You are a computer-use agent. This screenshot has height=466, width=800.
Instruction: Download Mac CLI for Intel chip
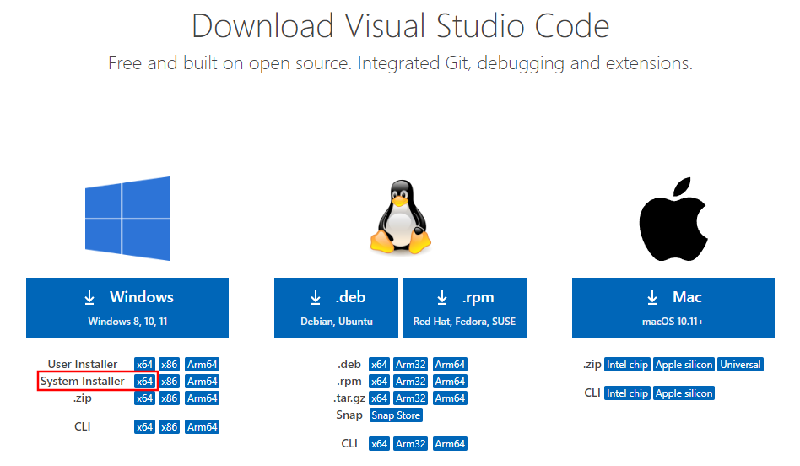click(x=627, y=393)
